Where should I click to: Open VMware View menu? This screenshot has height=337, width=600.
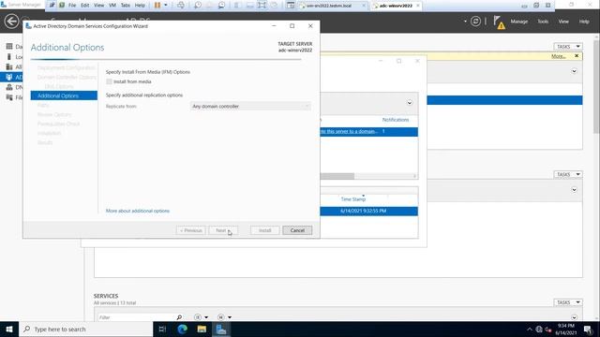tap(98, 6)
